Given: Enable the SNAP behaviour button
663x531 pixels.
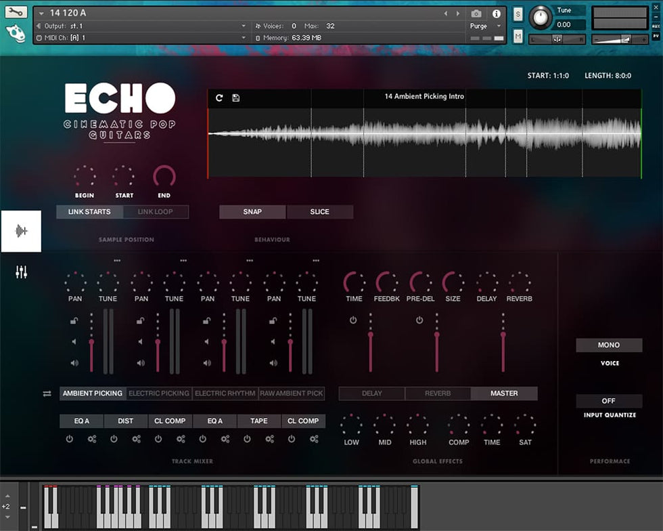Looking at the screenshot, I should [252, 212].
